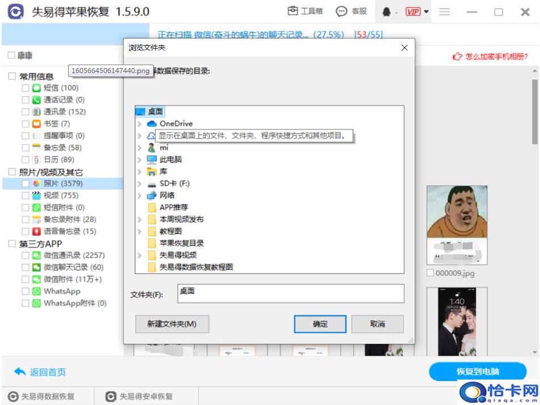Click the VIP badge icon
Screen dimensions: 540x405
pyautogui.click(x=412, y=12)
